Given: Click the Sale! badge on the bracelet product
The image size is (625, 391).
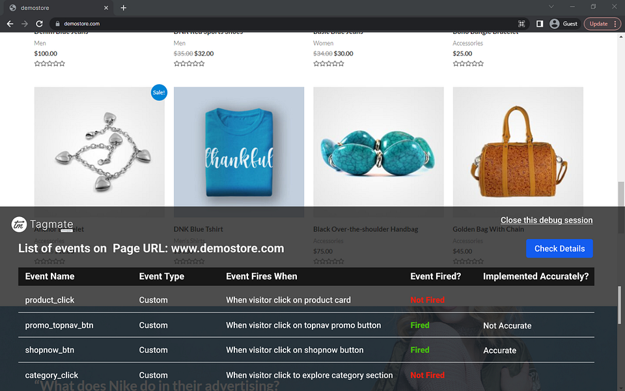Looking at the screenshot, I should pyautogui.click(x=158, y=92).
